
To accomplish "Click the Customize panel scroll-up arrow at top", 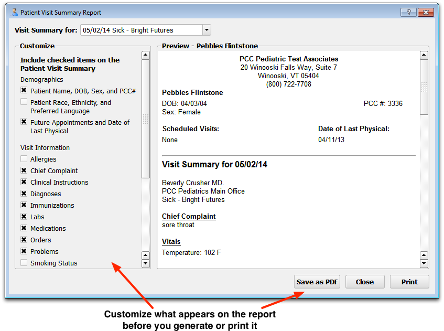I will click(x=146, y=55).
